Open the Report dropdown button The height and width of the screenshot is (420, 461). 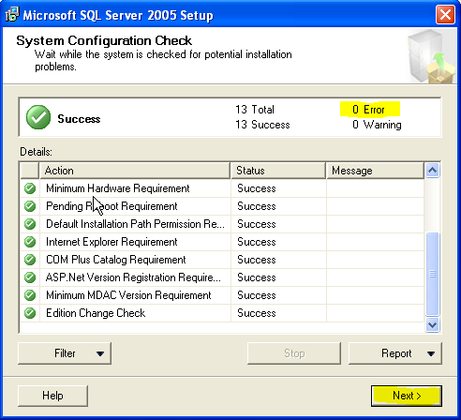coord(395,353)
